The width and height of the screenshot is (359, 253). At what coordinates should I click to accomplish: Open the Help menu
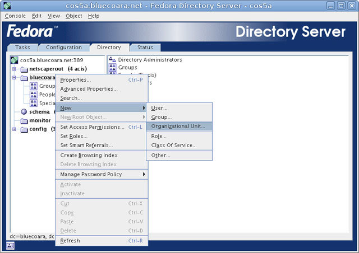[94, 16]
